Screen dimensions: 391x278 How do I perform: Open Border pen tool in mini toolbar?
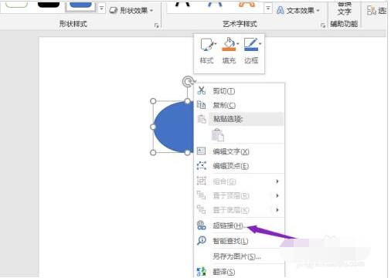click(x=252, y=51)
